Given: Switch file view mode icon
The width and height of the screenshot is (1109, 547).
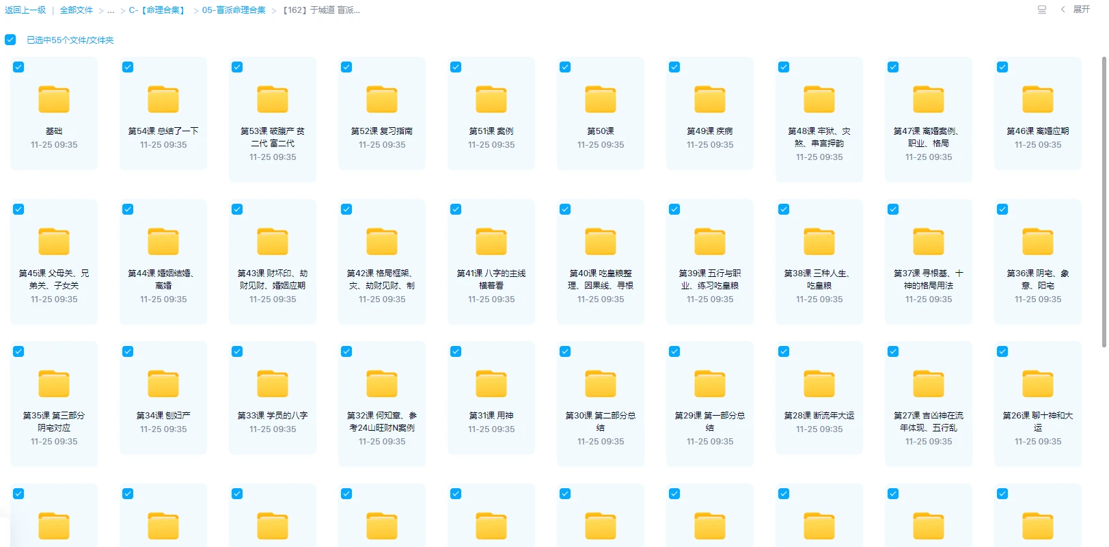Looking at the screenshot, I should [x=1042, y=10].
